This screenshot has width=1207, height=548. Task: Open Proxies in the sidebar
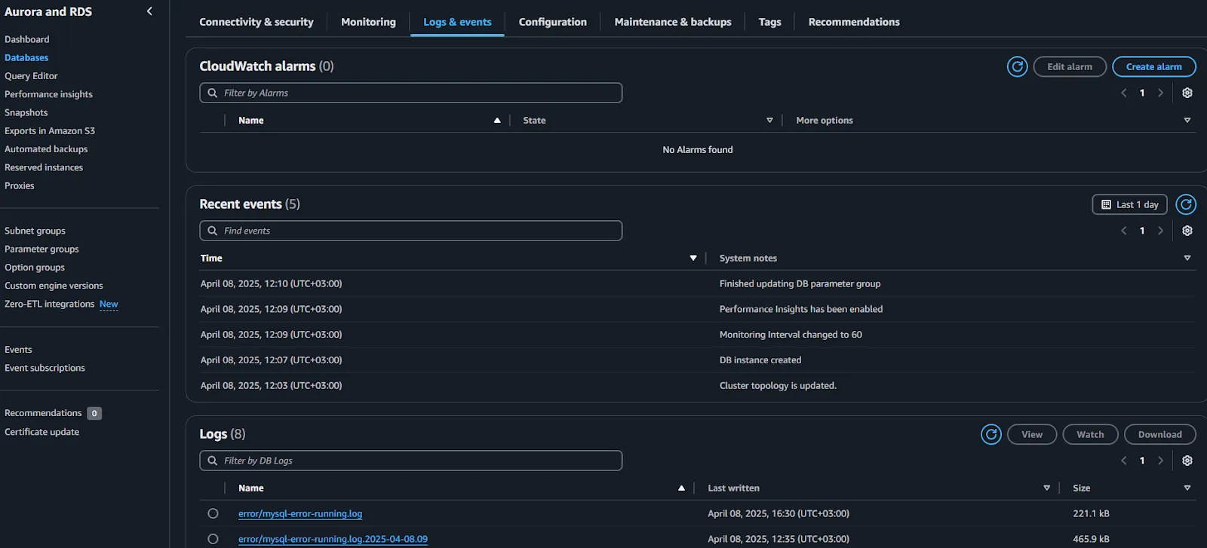20,185
